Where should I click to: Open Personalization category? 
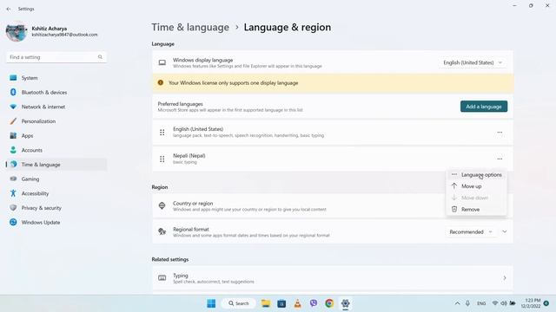click(56, 121)
